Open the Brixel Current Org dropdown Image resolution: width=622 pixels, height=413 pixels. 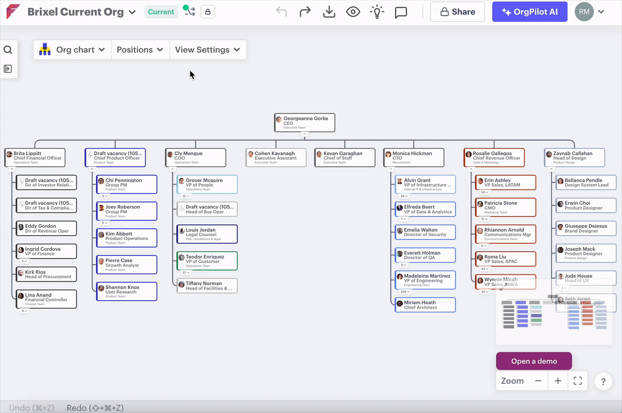tap(82, 12)
